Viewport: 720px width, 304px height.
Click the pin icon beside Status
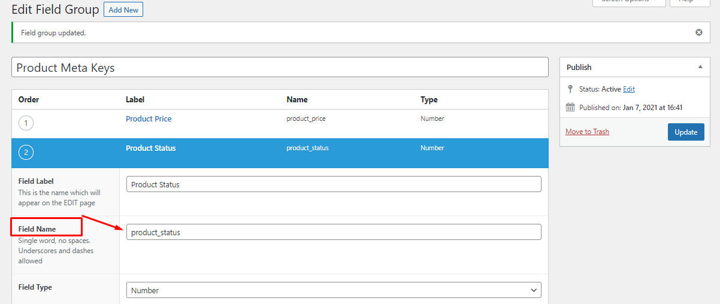click(x=570, y=89)
